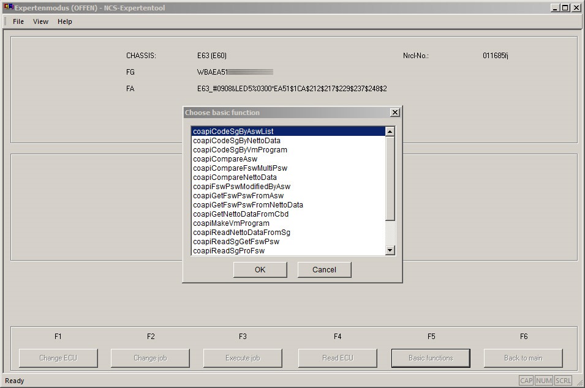The width and height of the screenshot is (585, 388).
Task: Click the Change ECU button
Action: [x=58, y=358]
